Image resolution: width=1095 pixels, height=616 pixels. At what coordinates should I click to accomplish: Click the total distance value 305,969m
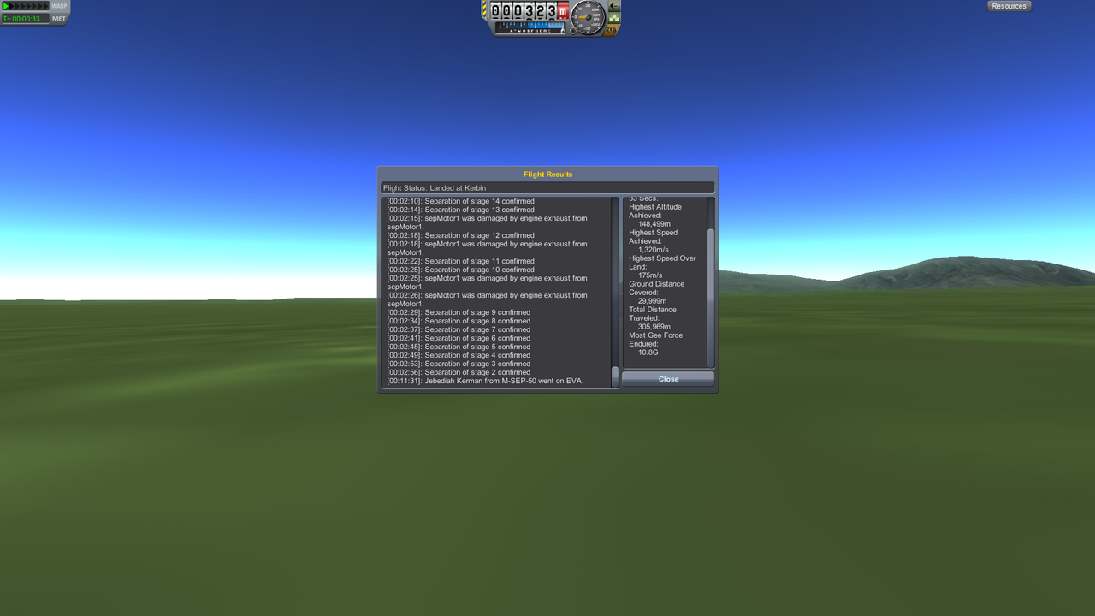(654, 327)
